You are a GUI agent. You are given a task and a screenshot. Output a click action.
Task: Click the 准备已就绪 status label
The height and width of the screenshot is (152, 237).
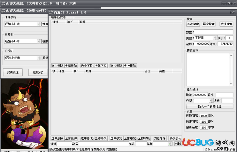coord(62,17)
